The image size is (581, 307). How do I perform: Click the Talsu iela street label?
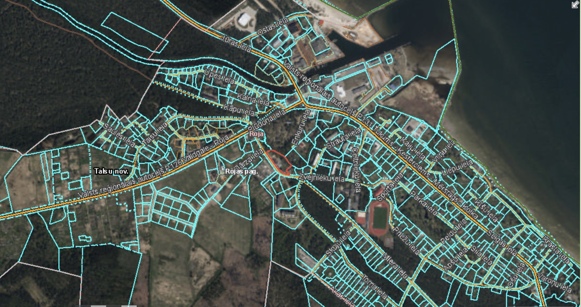point(155,134)
